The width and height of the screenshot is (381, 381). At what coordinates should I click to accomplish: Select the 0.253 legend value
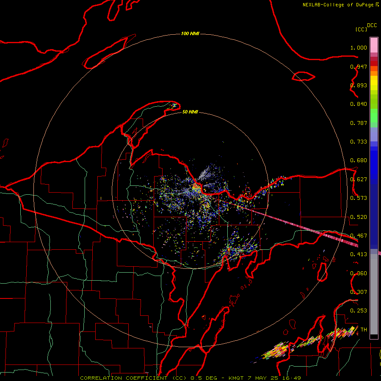pos(359,311)
